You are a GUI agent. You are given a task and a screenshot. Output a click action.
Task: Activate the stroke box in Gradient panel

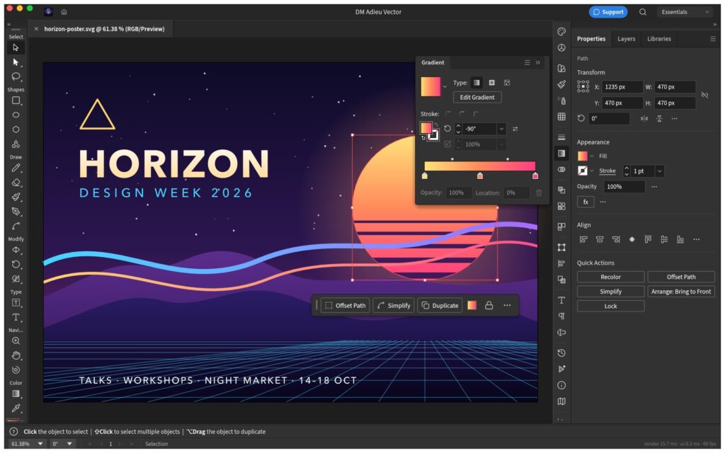click(x=434, y=135)
